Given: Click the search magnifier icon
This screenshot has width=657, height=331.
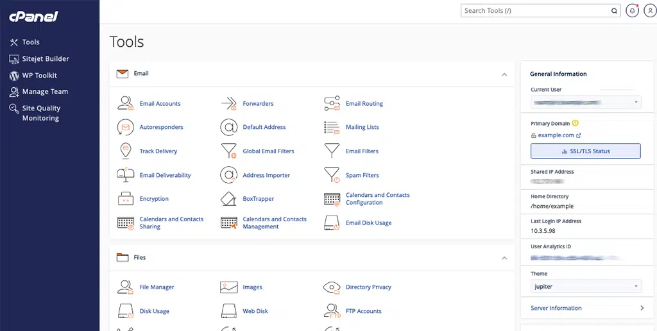Looking at the screenshot, I should (614, 11).
